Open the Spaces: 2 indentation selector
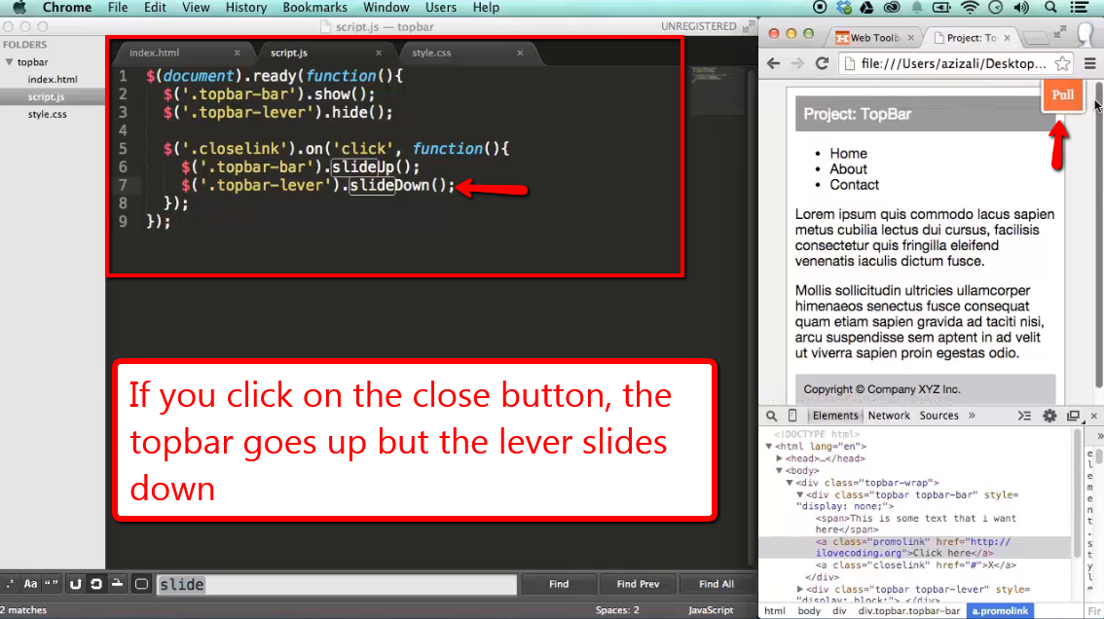Viewport: 1104px width, 619px height. [x=617, y=610]
